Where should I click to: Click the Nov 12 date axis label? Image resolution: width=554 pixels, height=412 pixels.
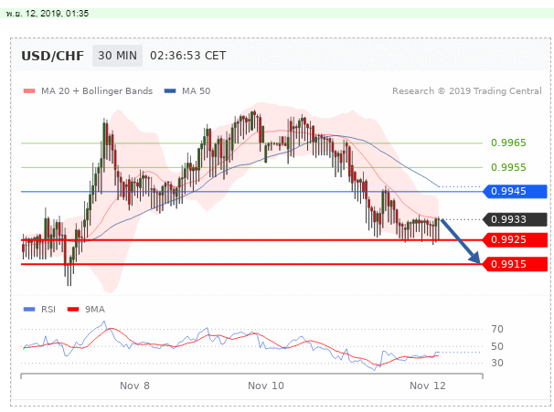(x=428, y=386)
